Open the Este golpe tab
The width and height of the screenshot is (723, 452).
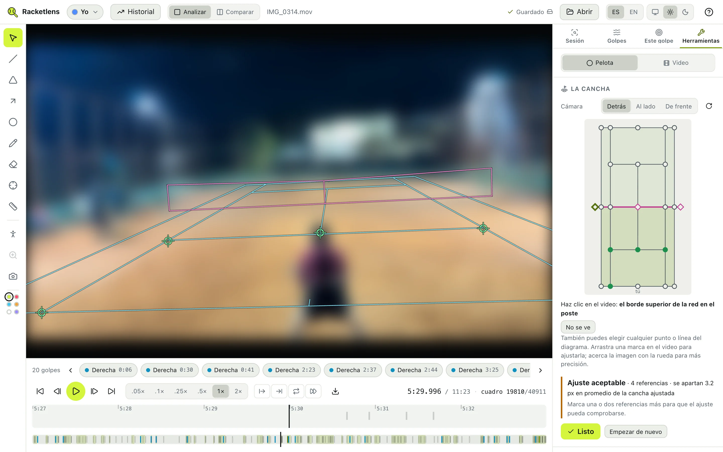tap(658, 36)
